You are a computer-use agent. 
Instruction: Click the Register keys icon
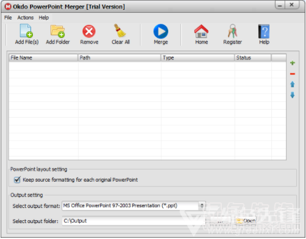point(232,31)
